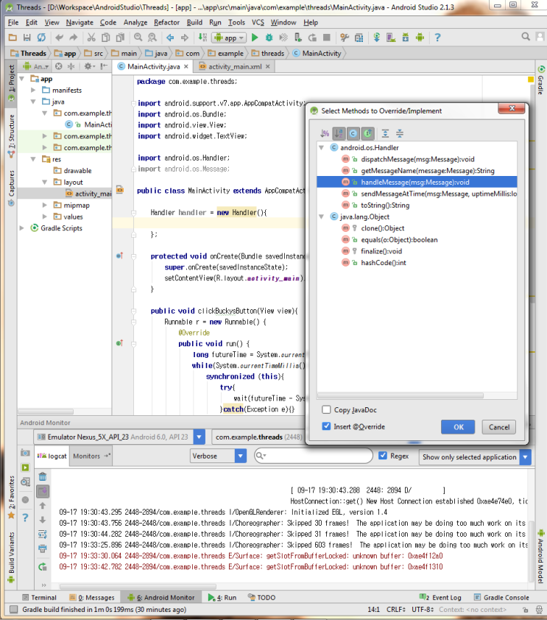Click the project tree horizontal scrollbar

point(46,411)
